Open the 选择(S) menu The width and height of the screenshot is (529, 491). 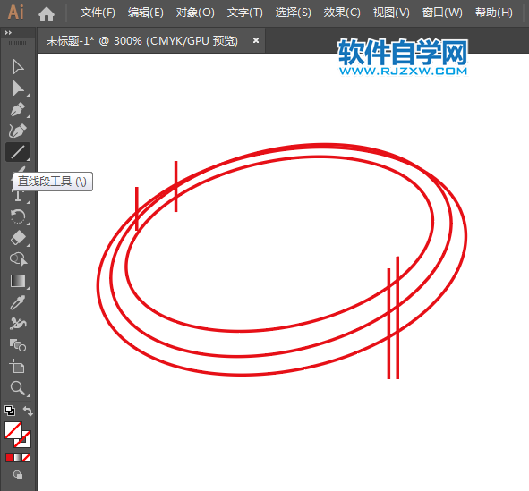(294, 13)
